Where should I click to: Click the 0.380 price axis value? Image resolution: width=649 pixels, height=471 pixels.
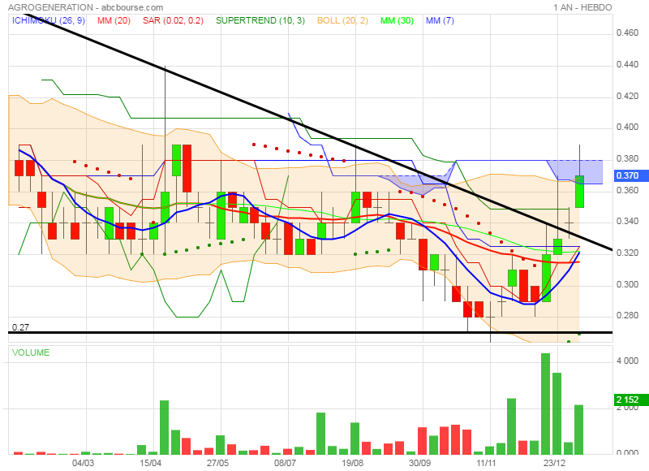pos(627,158)
